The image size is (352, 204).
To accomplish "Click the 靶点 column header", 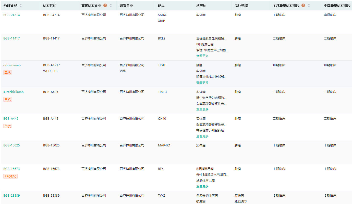I will [x=161, y=5].
